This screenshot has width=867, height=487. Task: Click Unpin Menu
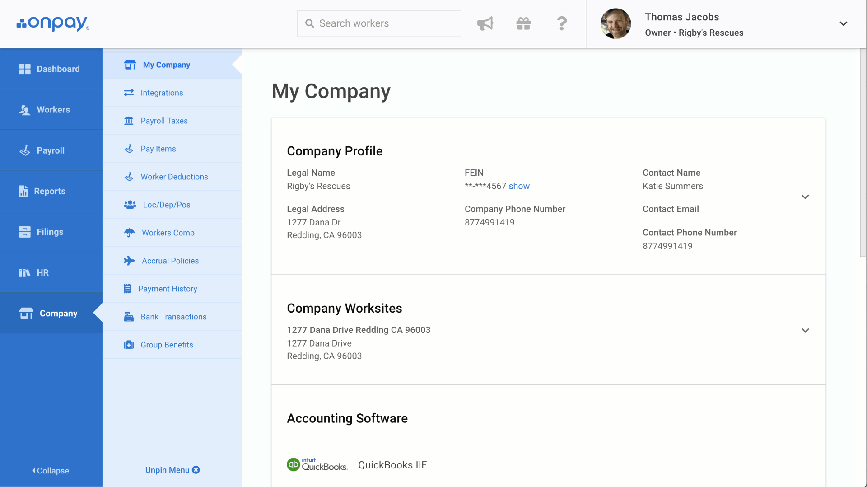tap(172, 470)
